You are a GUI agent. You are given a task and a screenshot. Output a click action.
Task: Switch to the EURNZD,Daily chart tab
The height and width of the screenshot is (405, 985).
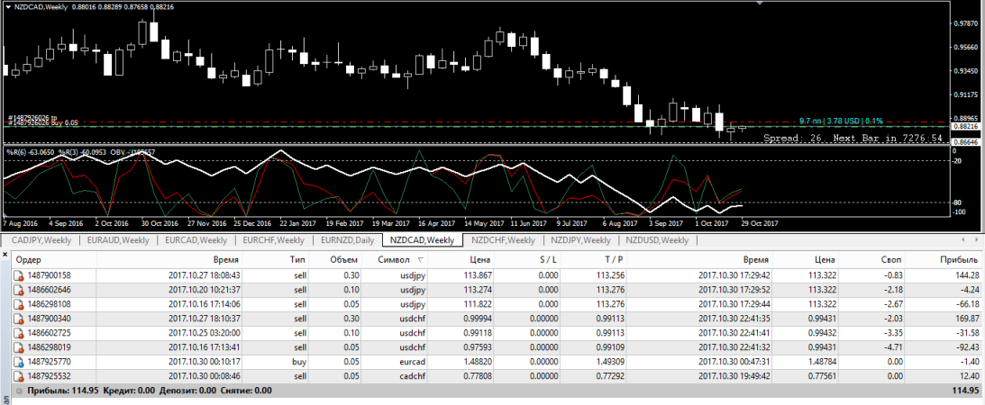tap(347, 240)
